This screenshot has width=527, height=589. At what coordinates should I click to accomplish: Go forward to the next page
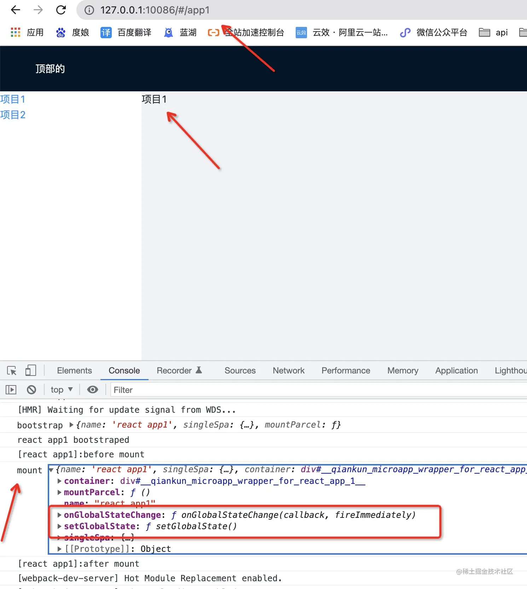coord(38,10)
